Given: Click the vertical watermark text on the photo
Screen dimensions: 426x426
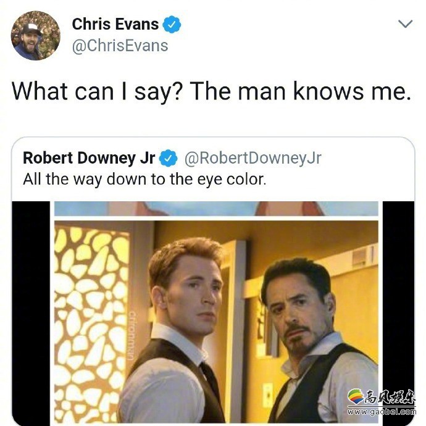Looking at the screenshot, I should 133,335.
